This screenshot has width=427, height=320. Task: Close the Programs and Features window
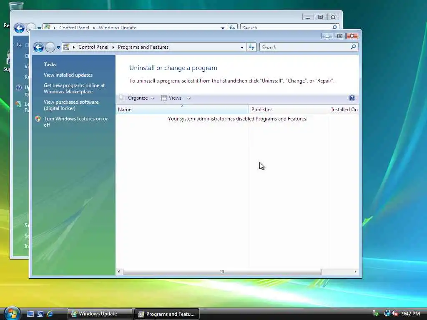click(x=352, y=36)
